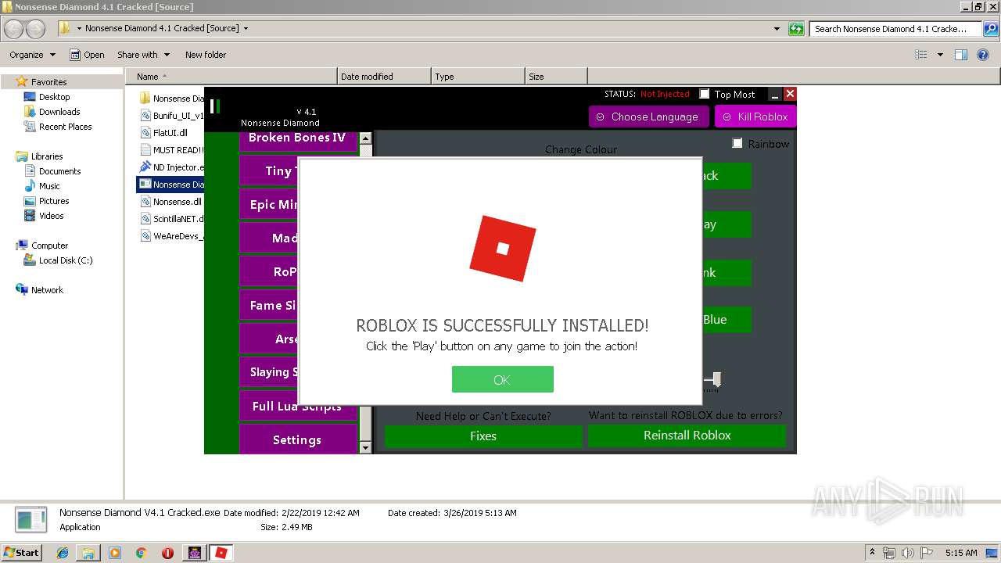Click Open in Explorer toolbar
The width and height of the screenshot is (1001, 563).
coord(87,55)
